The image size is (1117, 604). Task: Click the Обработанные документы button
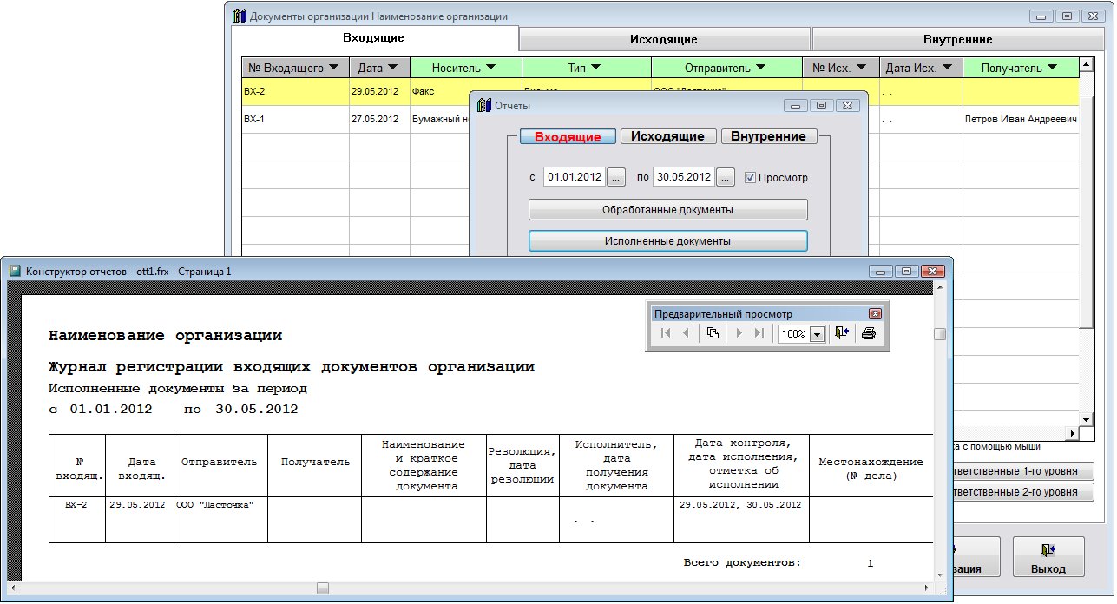(667, 210)
